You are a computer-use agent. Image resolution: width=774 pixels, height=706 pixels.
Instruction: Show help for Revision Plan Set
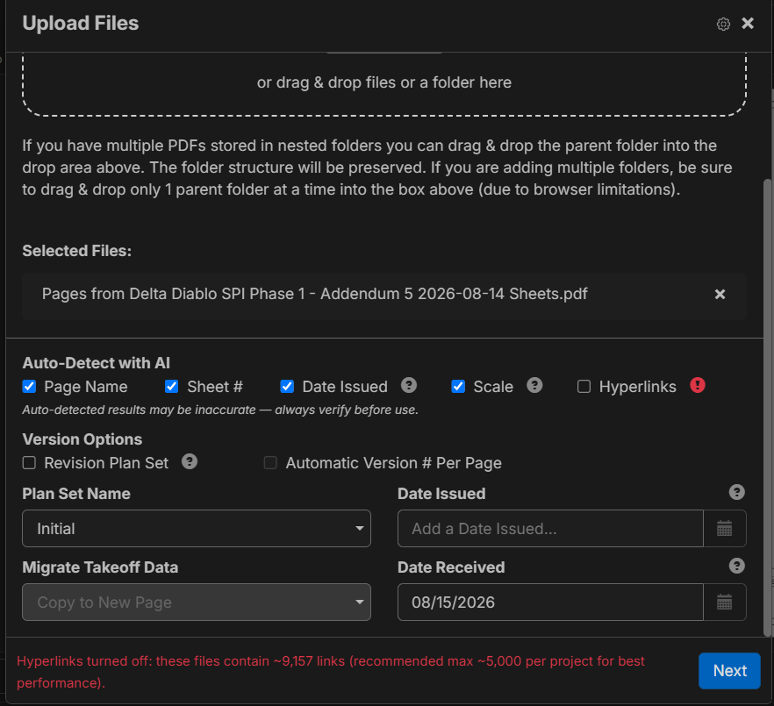(x=190, y=462)
